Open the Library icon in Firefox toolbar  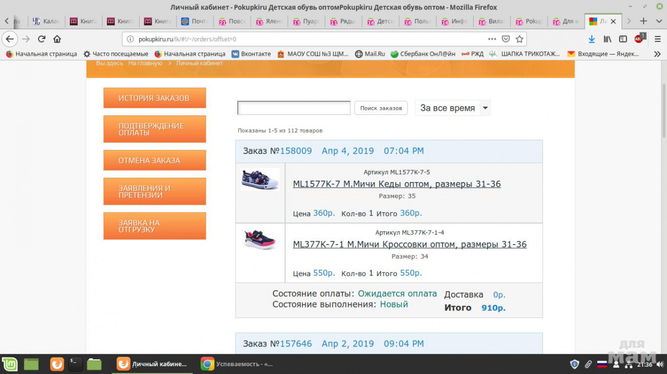607,39
